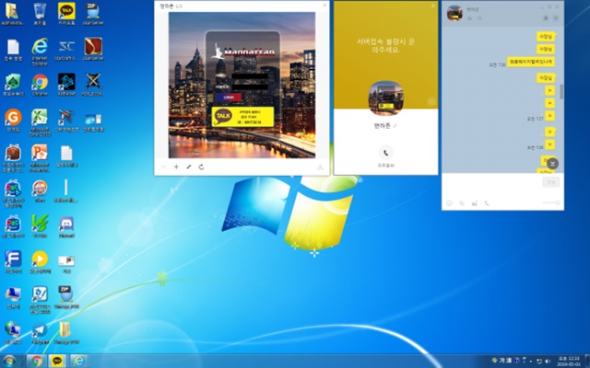Download the image from the viewer
The image size is (590, 368).
click(x=320, y=167)
